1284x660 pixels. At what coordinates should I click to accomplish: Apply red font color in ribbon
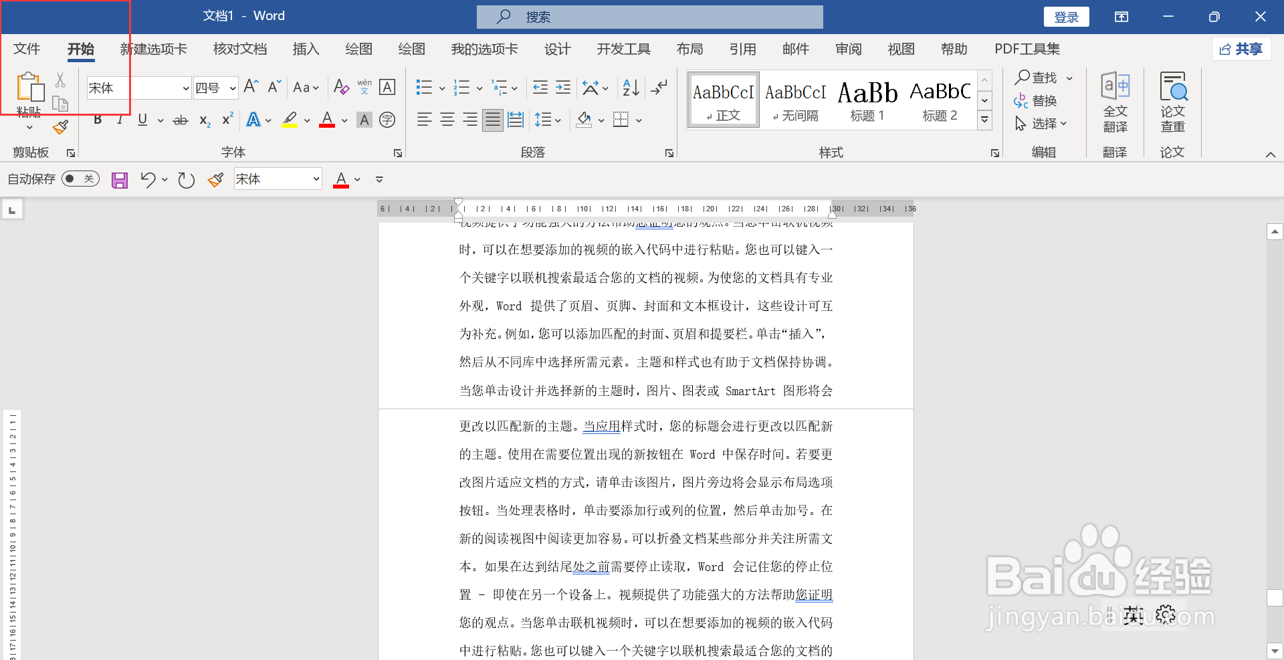pos(327,120)
